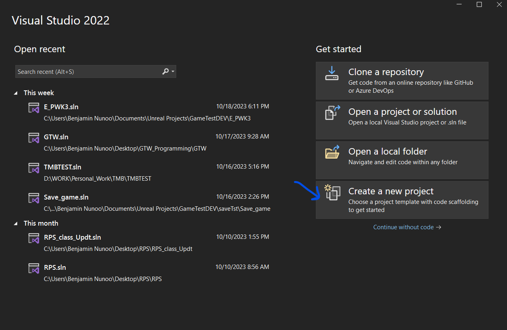The height and width of the screenshot is (330, 507).
Task: Minimize the Visual Studio 2022 window
Action: coord(459,4)
